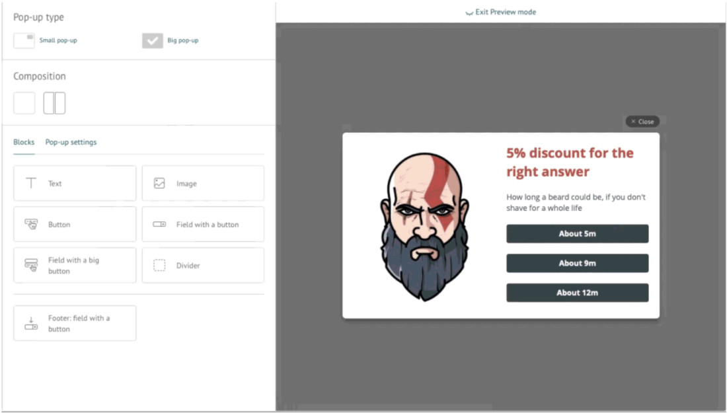The height and width of the screenshot is (413, 727).
Task: Select the Small pop-up type icon
Action: [x=24, y=41]
